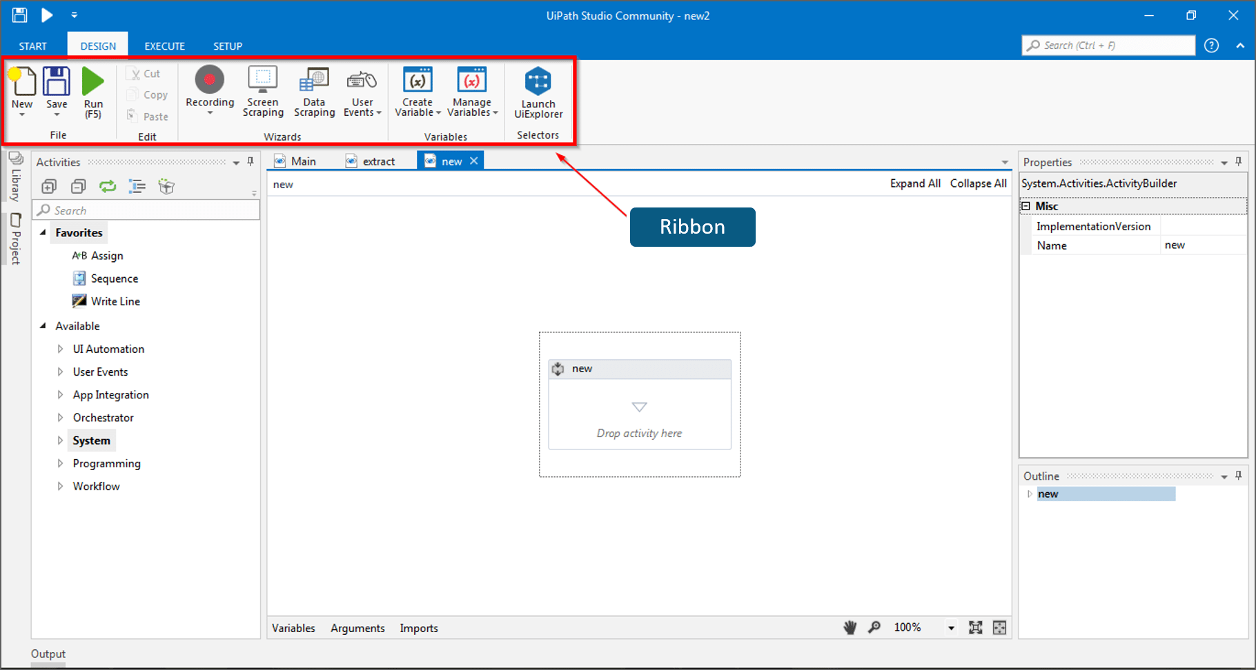Click the quick-access Run play icon in title bar
This screenshot has height=670, width=1256.
[47, 14]
